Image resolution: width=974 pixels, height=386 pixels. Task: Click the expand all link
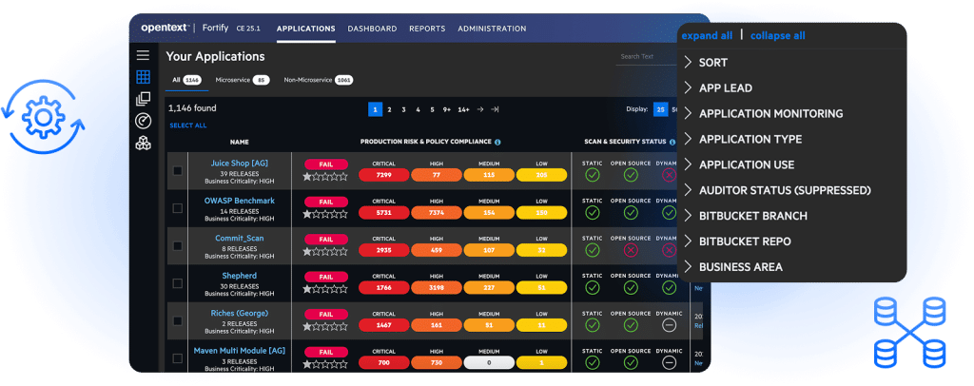(x=707, y=35)
